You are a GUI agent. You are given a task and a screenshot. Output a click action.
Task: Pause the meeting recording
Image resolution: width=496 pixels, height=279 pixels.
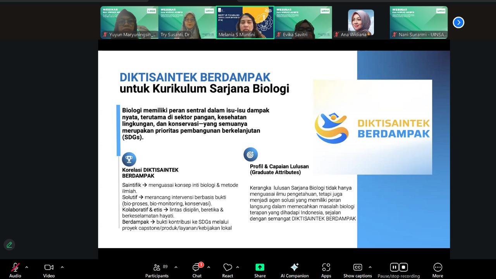tap(394, 267)
